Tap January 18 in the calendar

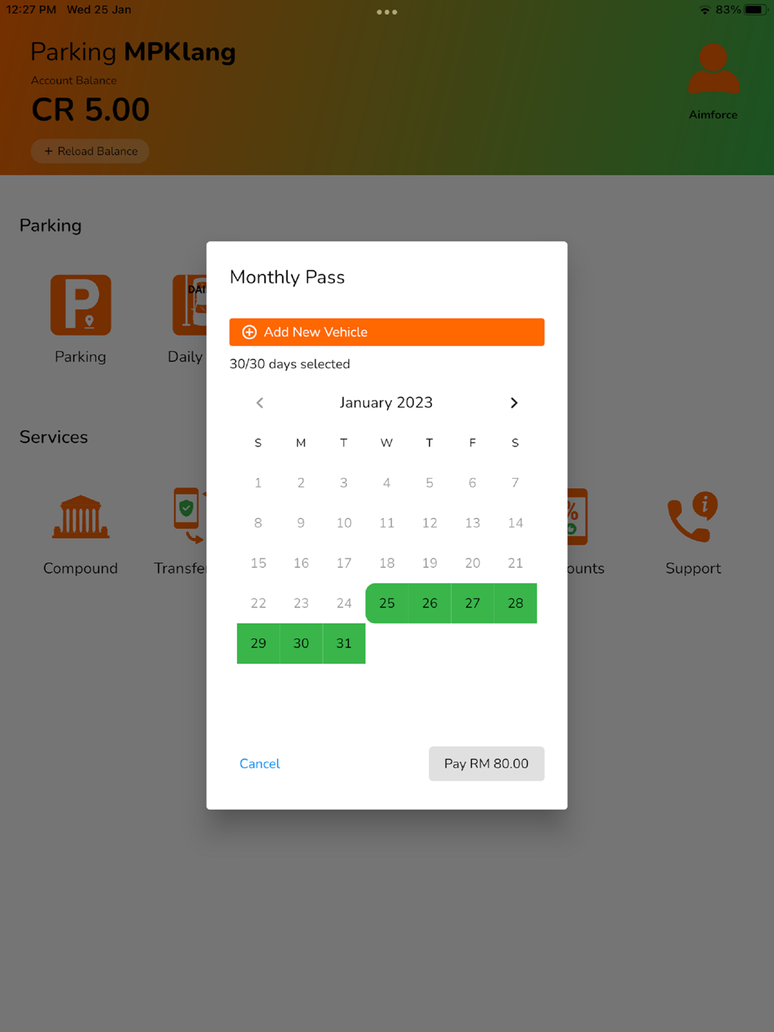pyautogui.click(x=387, y=563)
